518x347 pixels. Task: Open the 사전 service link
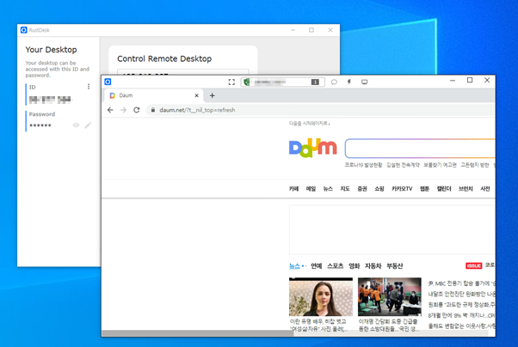(485, 189)
